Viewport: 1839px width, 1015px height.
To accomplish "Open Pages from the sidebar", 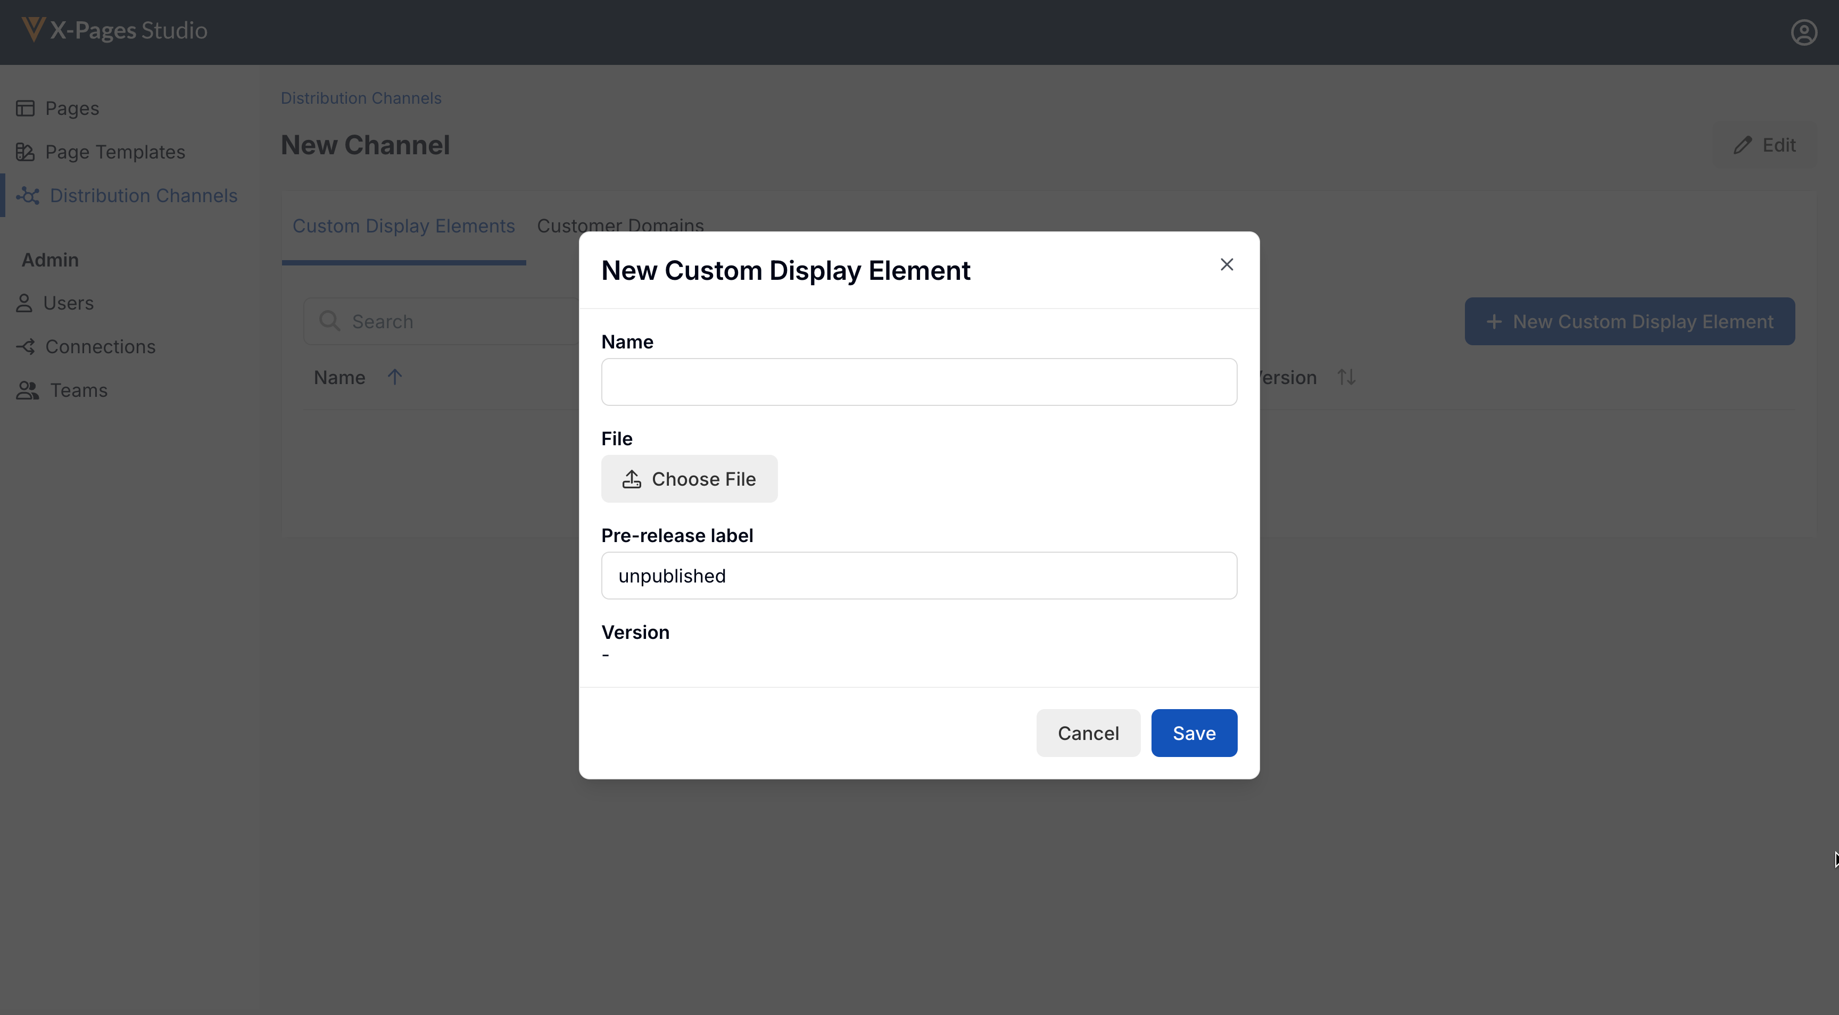I will coord(71,109).
